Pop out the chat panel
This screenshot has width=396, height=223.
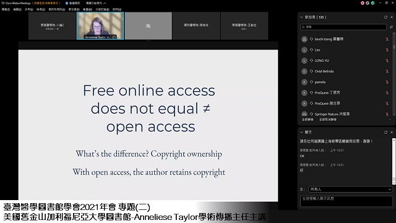(x=385, y=132)
